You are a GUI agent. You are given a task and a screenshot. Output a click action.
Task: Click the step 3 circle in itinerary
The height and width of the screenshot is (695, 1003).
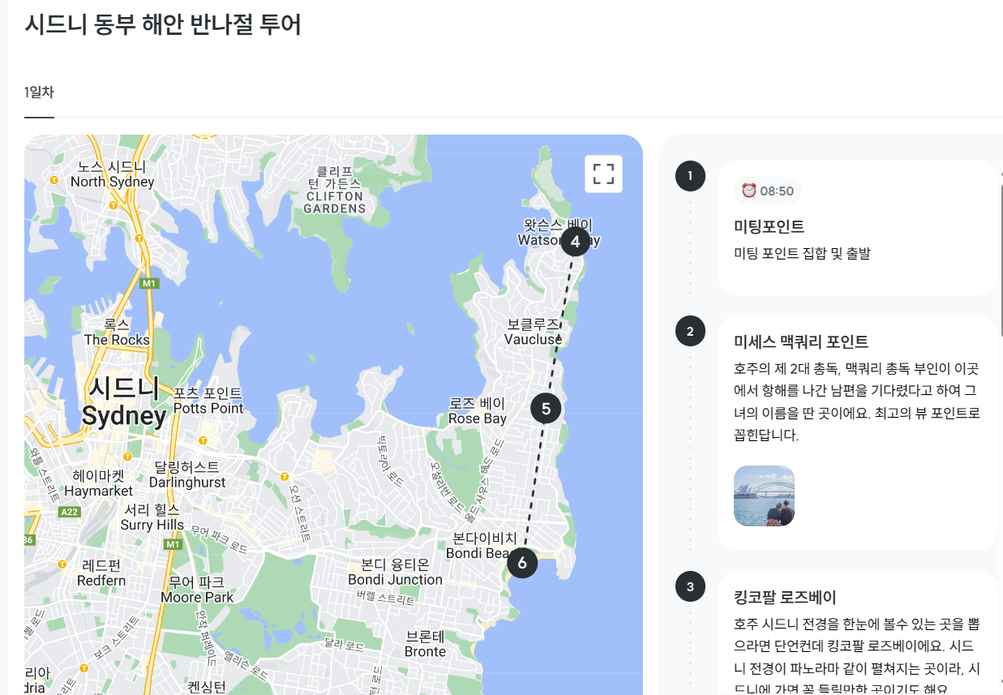tap(690, 586)
